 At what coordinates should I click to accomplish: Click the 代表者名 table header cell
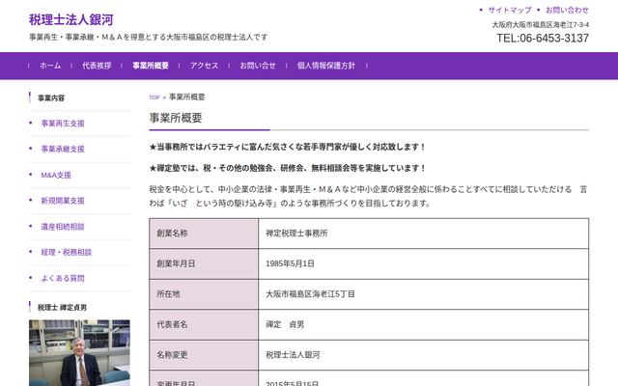click(204, 325)
